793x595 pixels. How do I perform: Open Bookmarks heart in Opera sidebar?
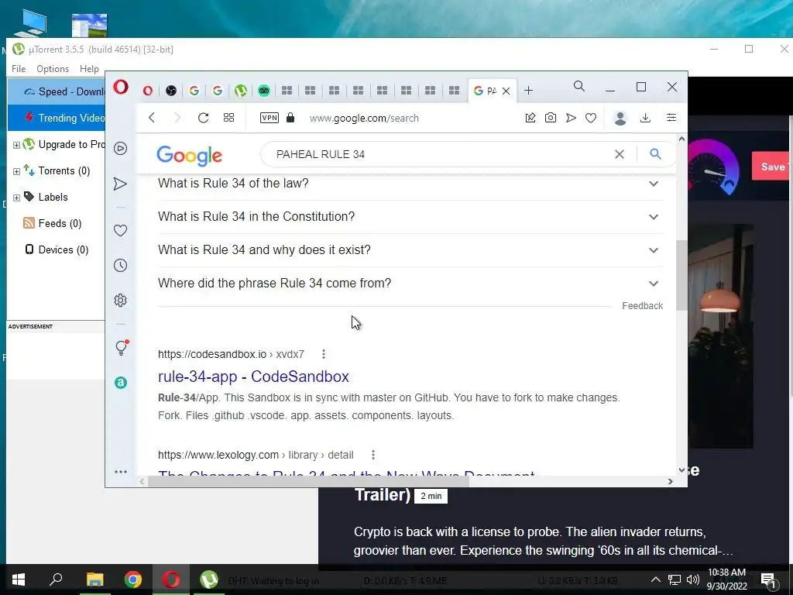click(x=120, y=230)
